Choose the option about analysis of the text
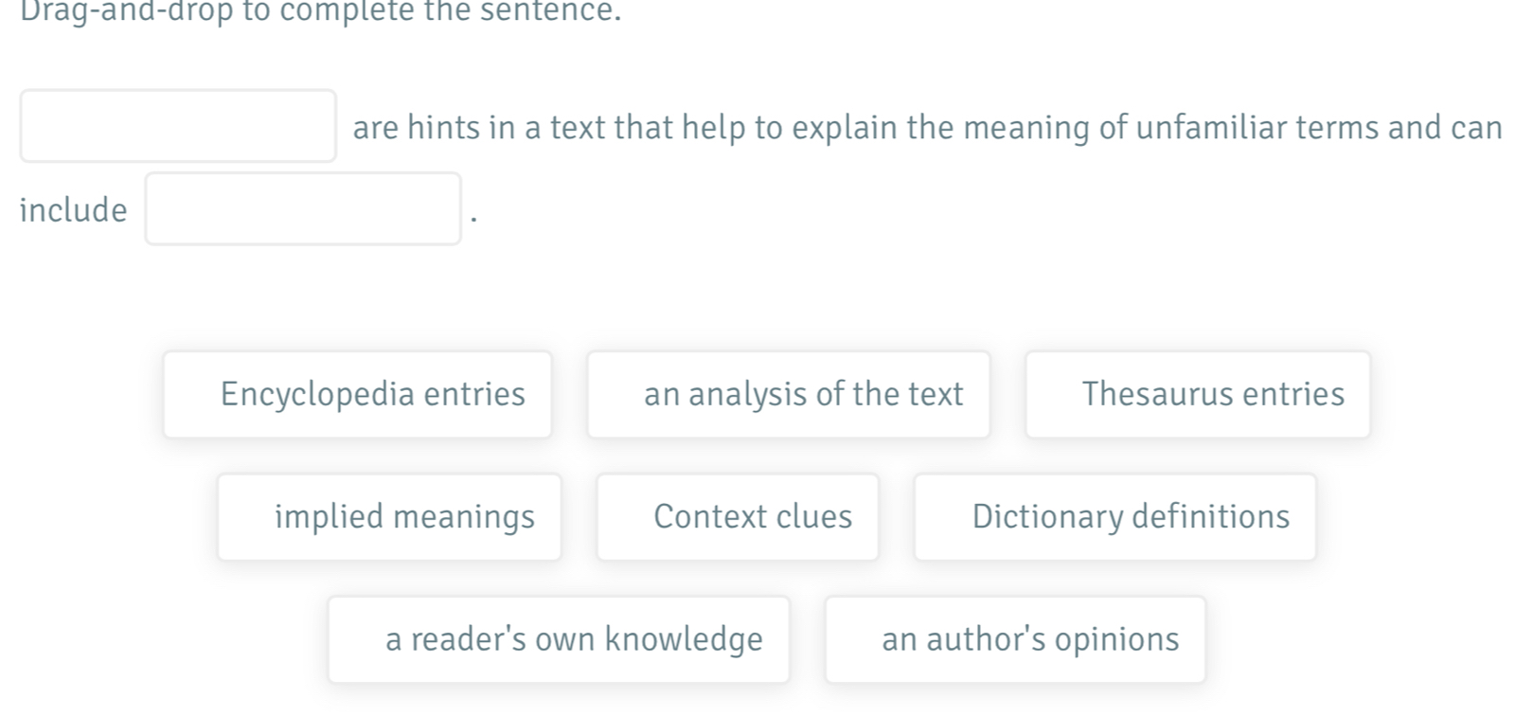1515x716 pixels. coord(788,394)
